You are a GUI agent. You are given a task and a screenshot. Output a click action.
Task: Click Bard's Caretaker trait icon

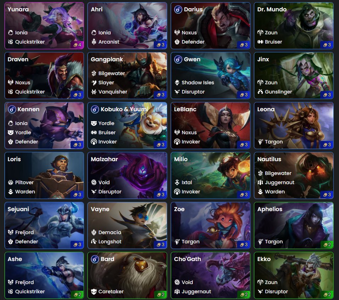[x=94, y=291]
